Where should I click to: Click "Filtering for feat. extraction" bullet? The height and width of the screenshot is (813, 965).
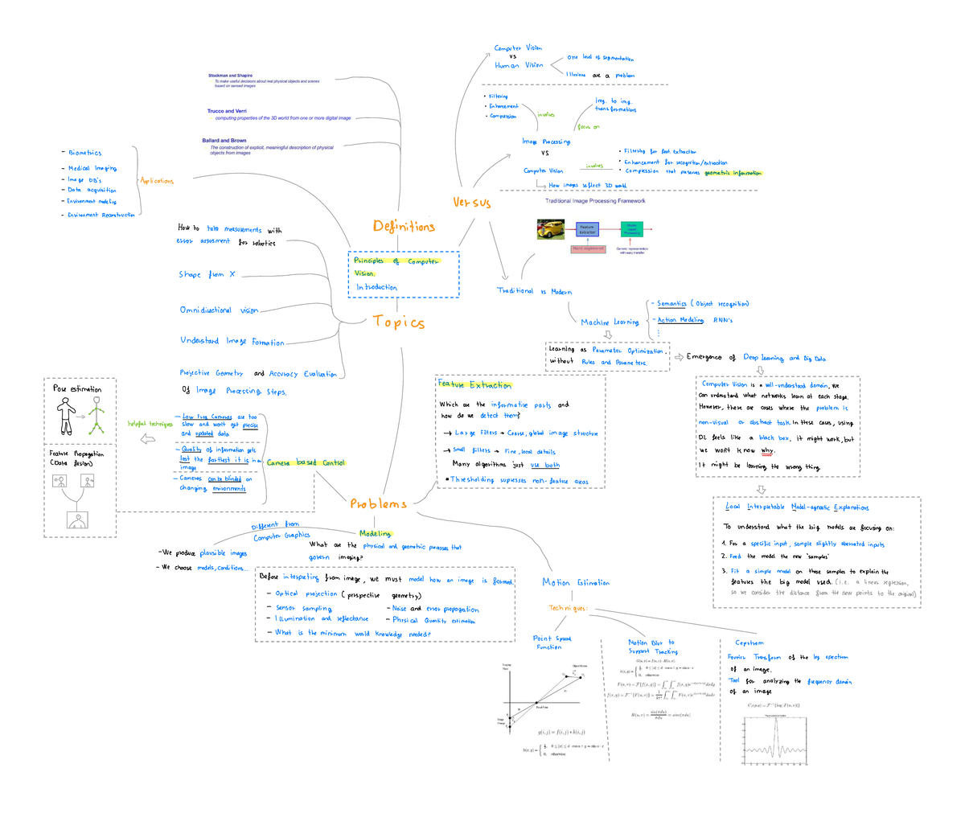point(659,151)
